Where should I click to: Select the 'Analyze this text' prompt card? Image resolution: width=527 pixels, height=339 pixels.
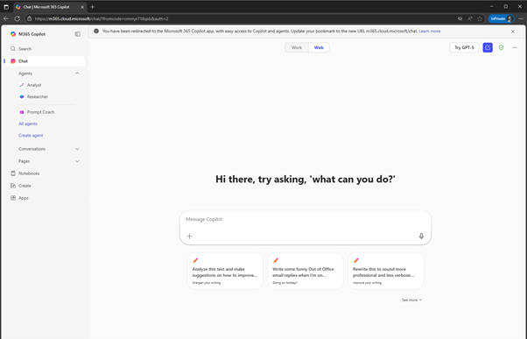click(225, 271)
